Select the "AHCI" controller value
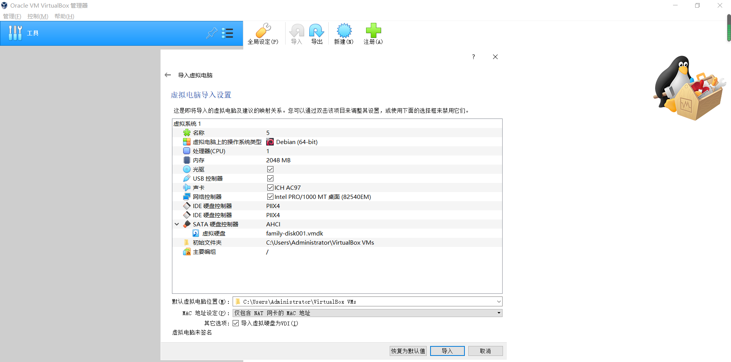This screenshot has width=731, height=362. pyautogui.click(x=273, y=224)
